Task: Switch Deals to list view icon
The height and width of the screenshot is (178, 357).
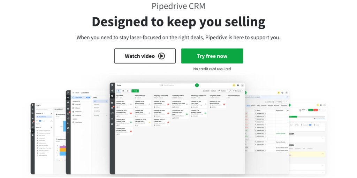Action: 123,91
